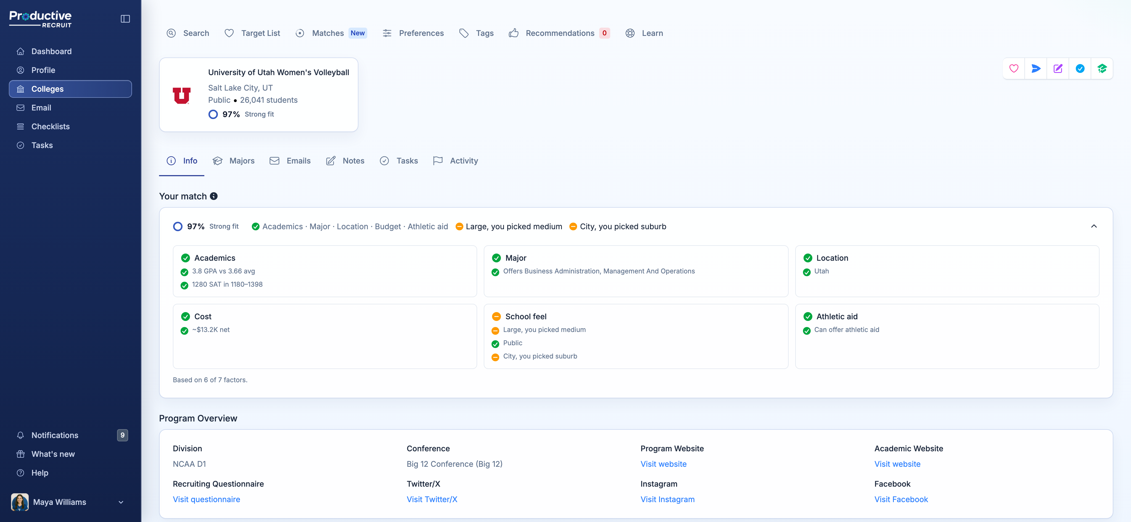Click the list icon next to Checklists
1131x522 pixels.
pos(20,126)
